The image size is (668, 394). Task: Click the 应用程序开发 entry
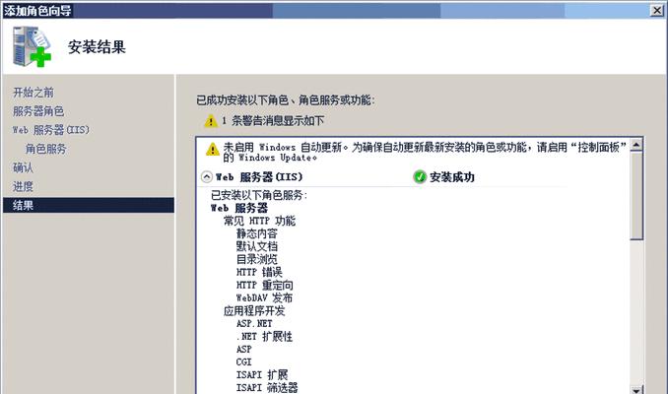(x=254, y=310)
